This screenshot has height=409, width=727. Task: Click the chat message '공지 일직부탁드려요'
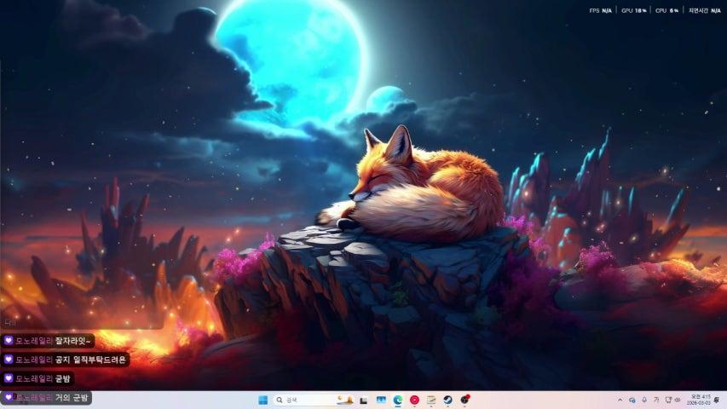tap(90, 360)
